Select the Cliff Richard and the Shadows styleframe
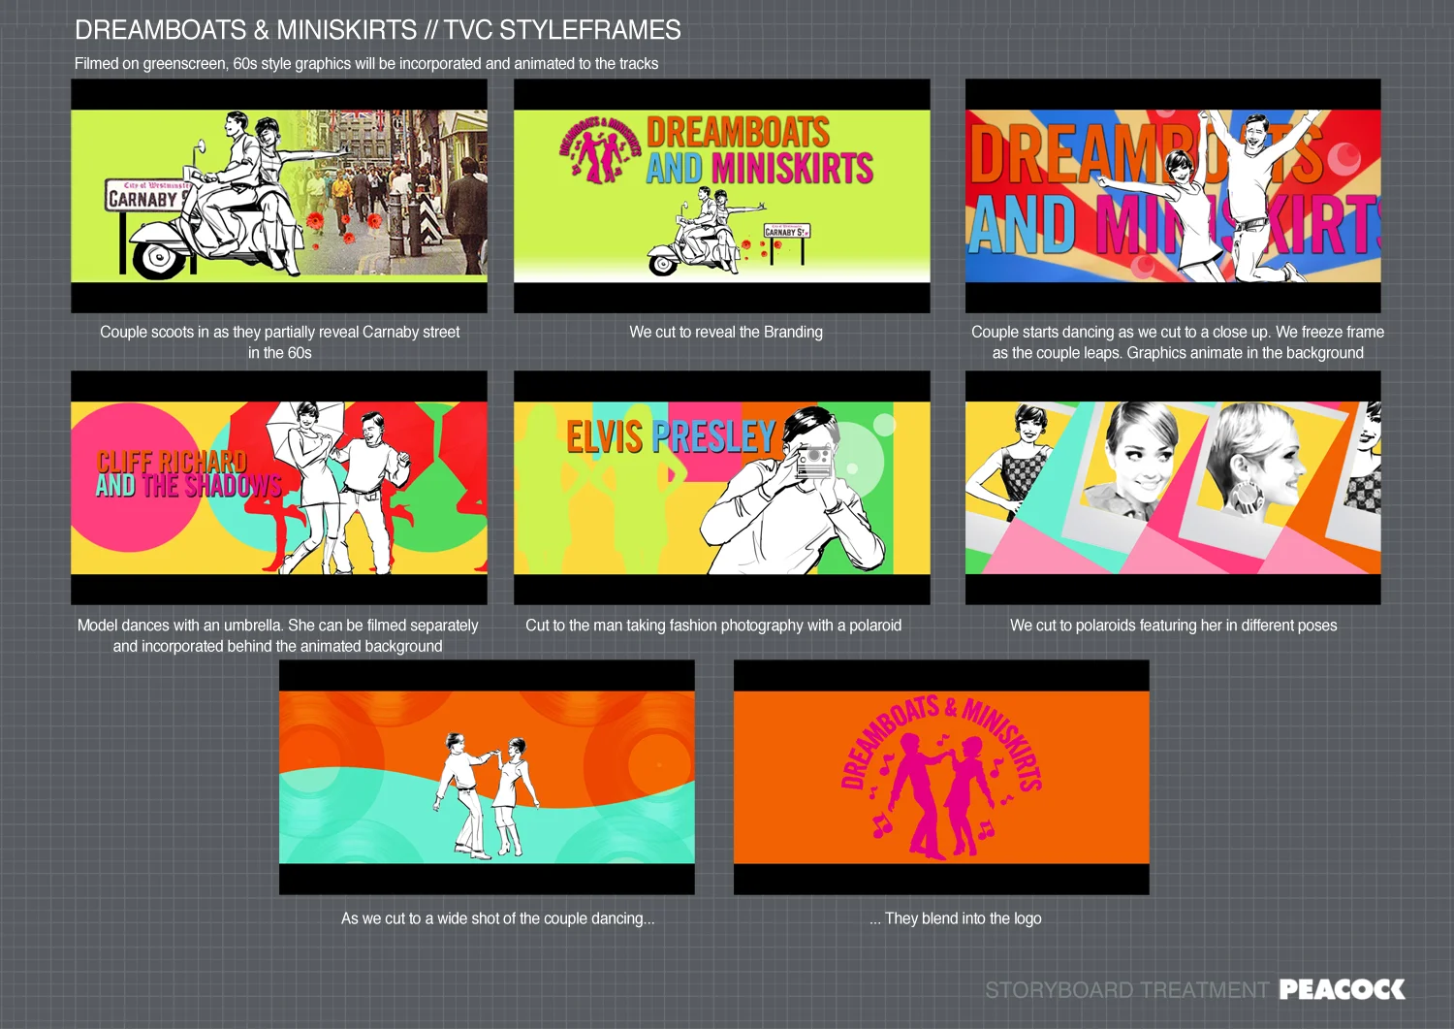The height and width of the screenshot is (1029, 1454). pos(279,488)
